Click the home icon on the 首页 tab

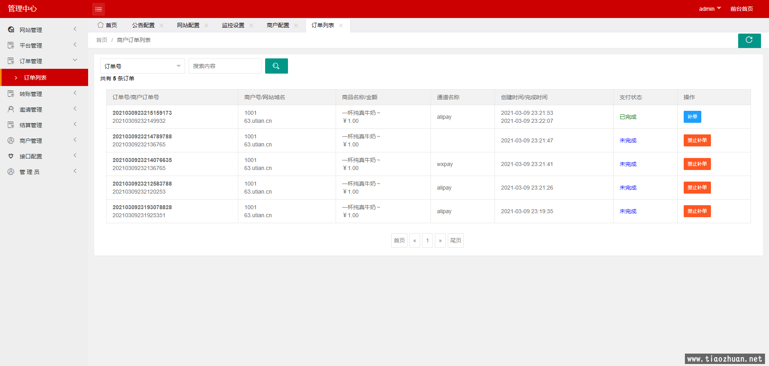click(101, 25)
